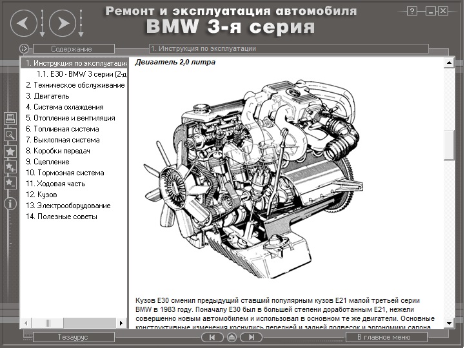
Task: Open chapter 12. Кузов
Action: coord(41,195)
